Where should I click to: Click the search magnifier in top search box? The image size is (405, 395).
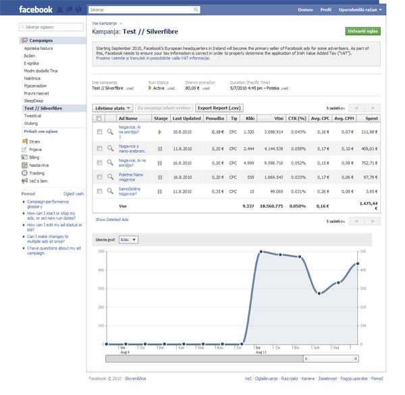[x=196, y=10]
